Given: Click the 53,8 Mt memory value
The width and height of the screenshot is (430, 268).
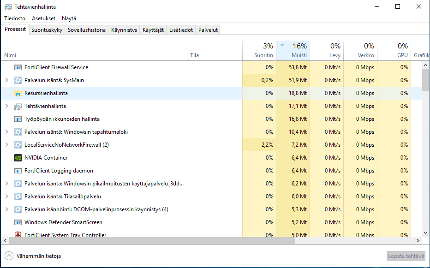Looking at the screenshot, I should coord(298,67).
